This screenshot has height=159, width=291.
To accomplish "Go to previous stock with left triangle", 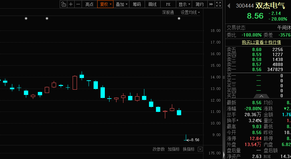I will click(x=229, y=6).
